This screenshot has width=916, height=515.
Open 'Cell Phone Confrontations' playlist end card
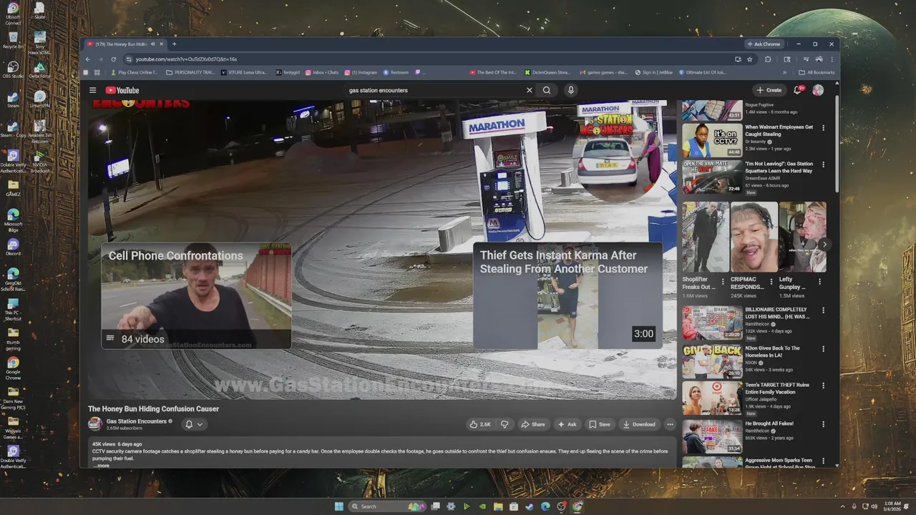[x=196, y=296]
